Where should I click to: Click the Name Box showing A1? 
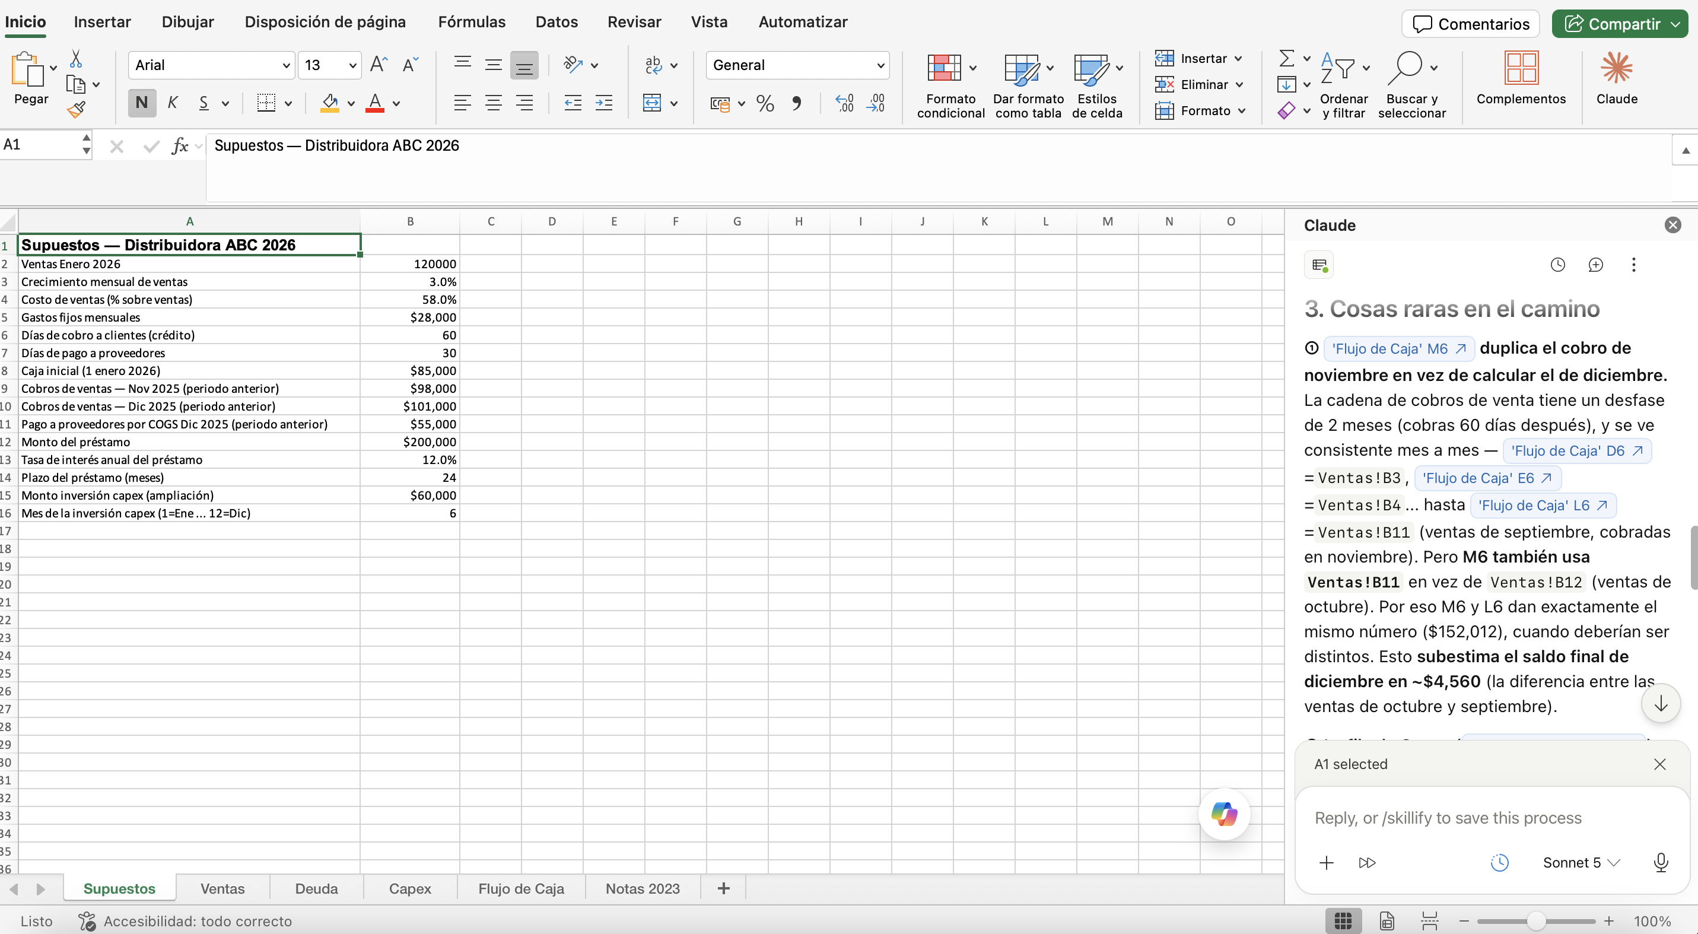point(41,145)
